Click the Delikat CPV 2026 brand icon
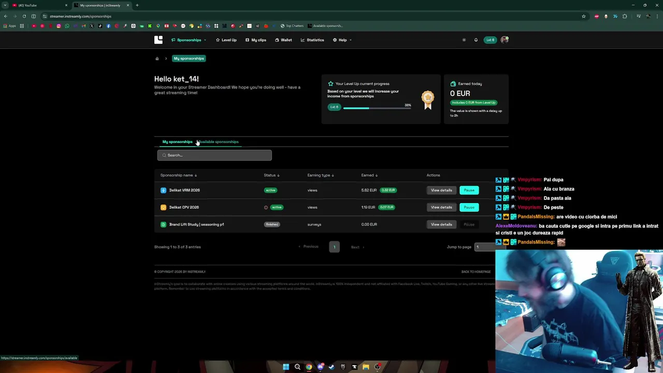 [163, 207]
